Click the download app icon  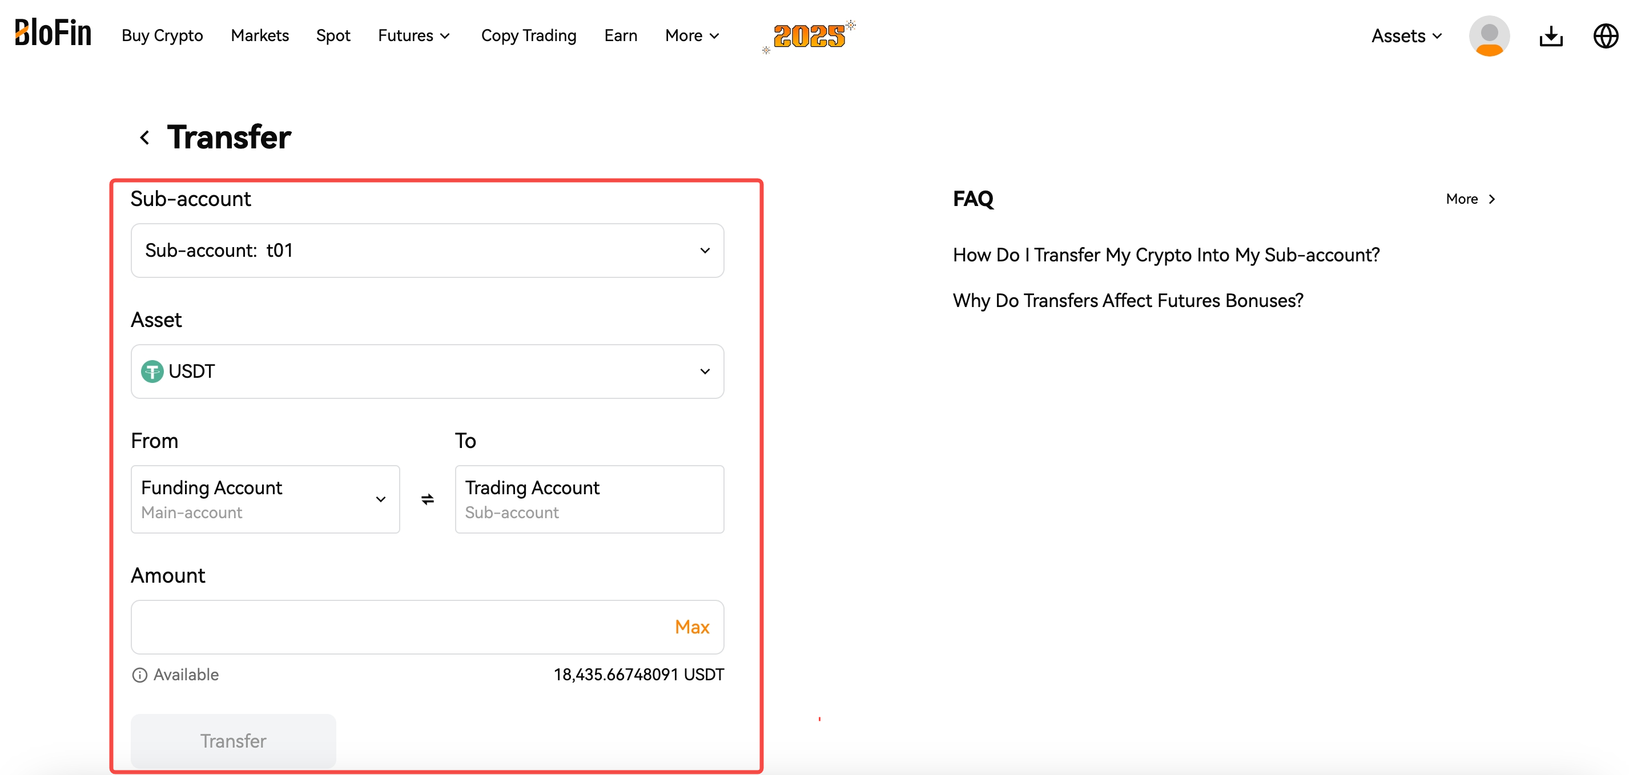1550,36
